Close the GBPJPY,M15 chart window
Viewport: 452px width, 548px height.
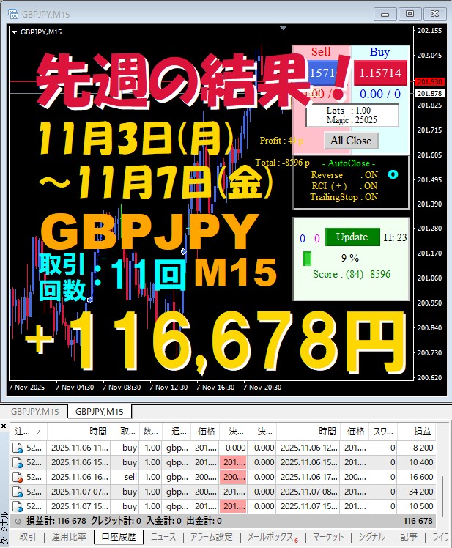[434, 14]
